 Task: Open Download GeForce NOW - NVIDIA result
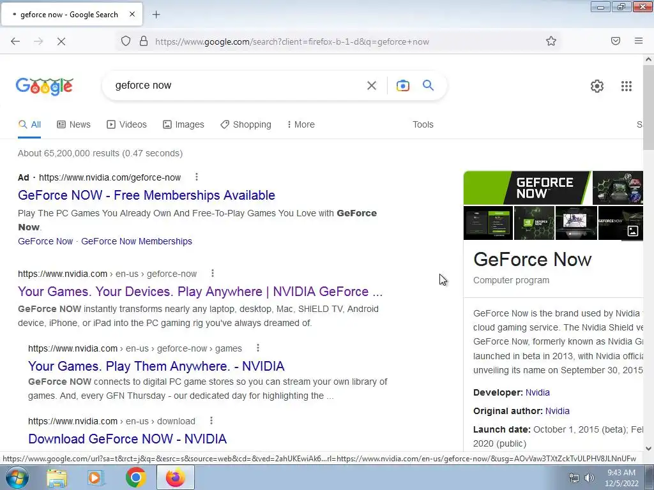click(128, 439)
